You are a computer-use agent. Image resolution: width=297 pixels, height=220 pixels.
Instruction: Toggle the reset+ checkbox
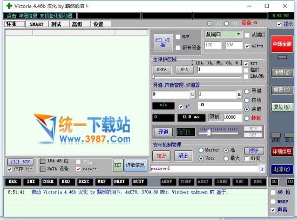point(78,169)
